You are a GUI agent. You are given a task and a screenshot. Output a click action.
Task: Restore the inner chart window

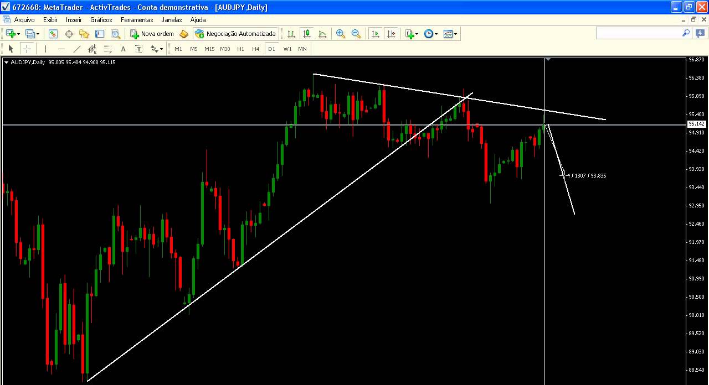tap(693, 19)
